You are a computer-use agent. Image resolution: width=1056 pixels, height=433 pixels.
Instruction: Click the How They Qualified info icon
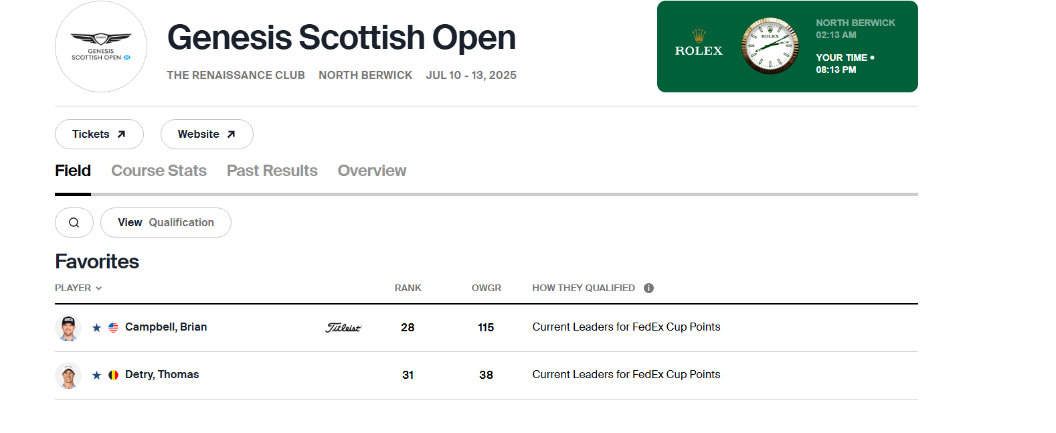[648, 288]
